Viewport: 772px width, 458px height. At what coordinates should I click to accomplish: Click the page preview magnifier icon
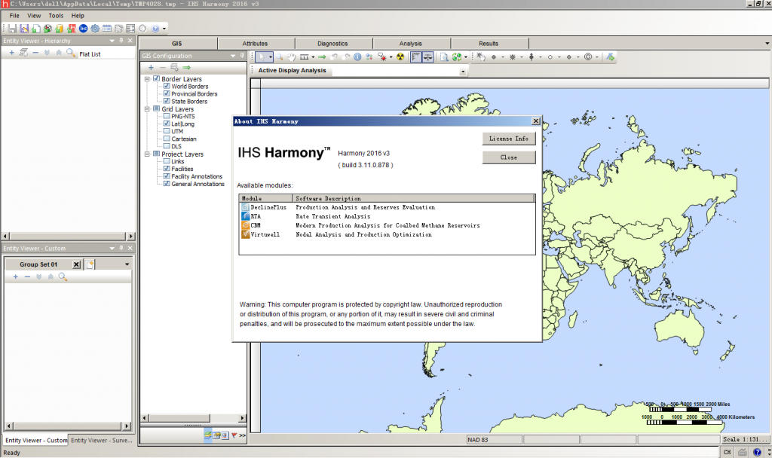pos(444,57)
